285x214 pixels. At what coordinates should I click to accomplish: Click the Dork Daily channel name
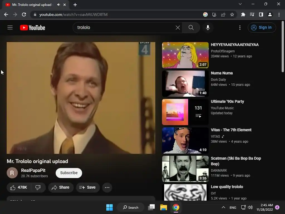218,79
